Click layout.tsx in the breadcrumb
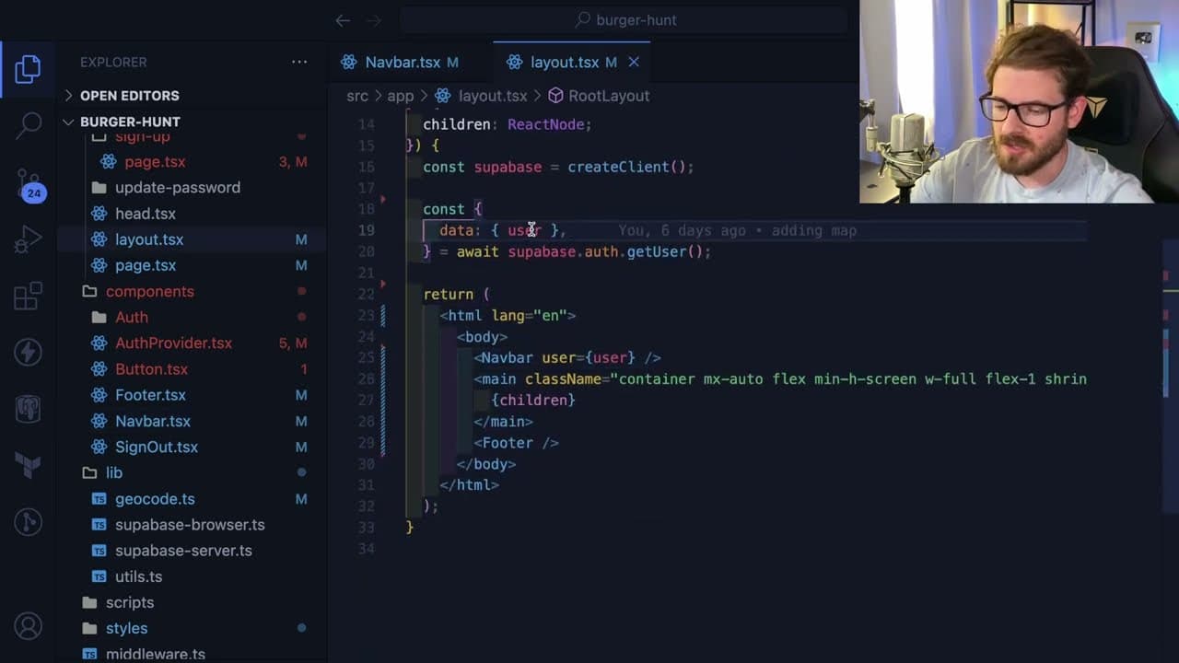This screenshot has width=1179, height=663. (493, 96)
